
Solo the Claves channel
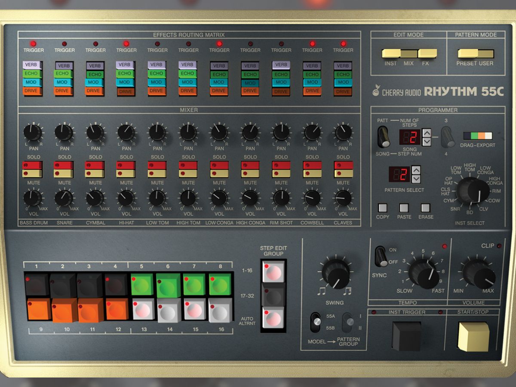pyautogui.click(x=343, y=165)
